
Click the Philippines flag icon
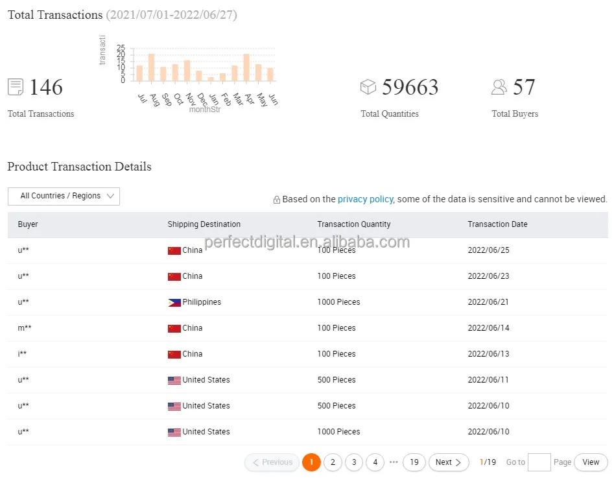coord(174,302)
